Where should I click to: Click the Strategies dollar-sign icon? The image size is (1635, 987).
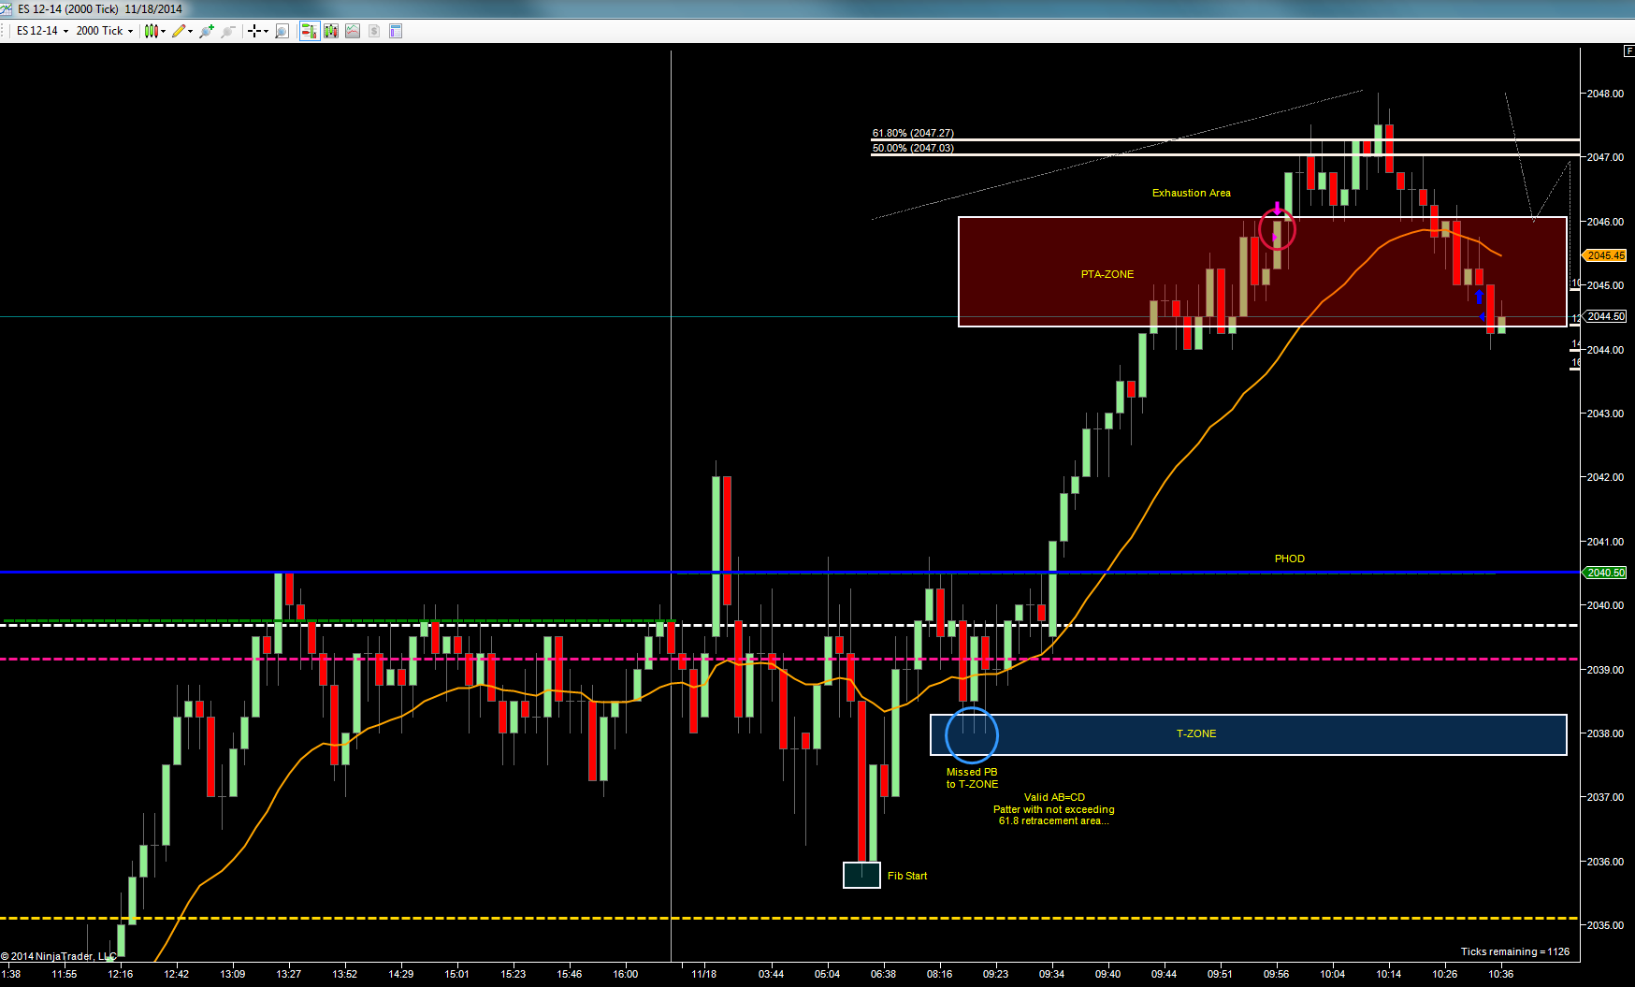point(374,31)
